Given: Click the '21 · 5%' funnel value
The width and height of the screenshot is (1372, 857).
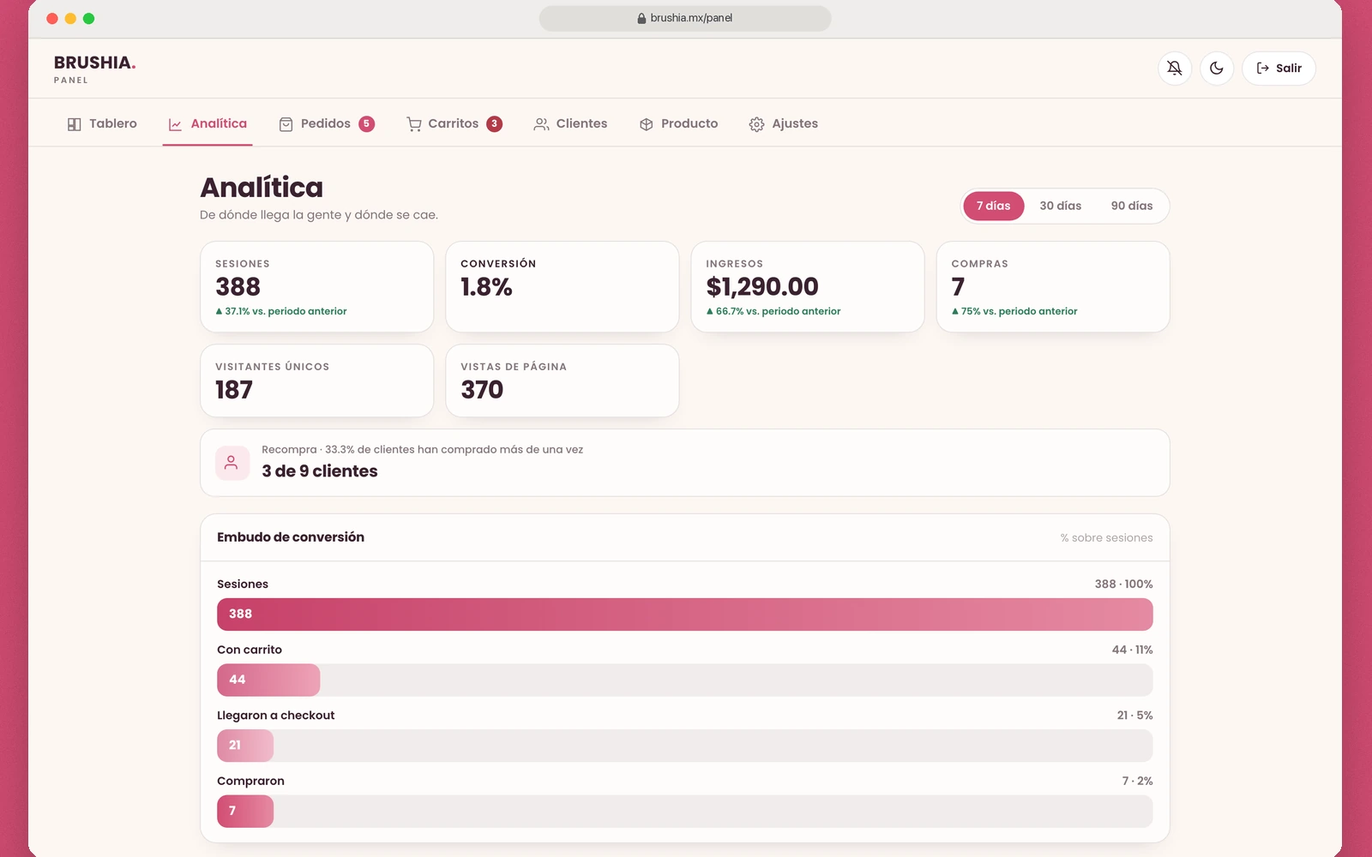Looking at the screenshot, I should 1134,716.
